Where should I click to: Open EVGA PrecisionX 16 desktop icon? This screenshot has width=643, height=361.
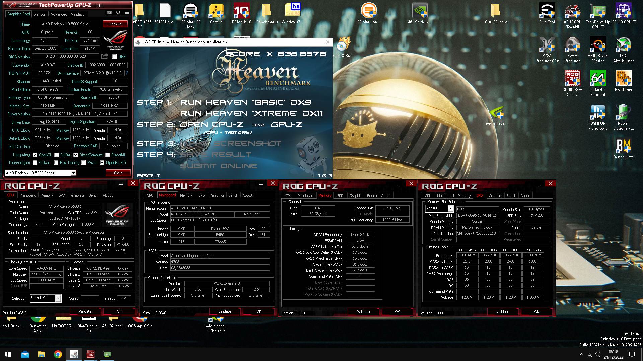[x=547, y=49]
